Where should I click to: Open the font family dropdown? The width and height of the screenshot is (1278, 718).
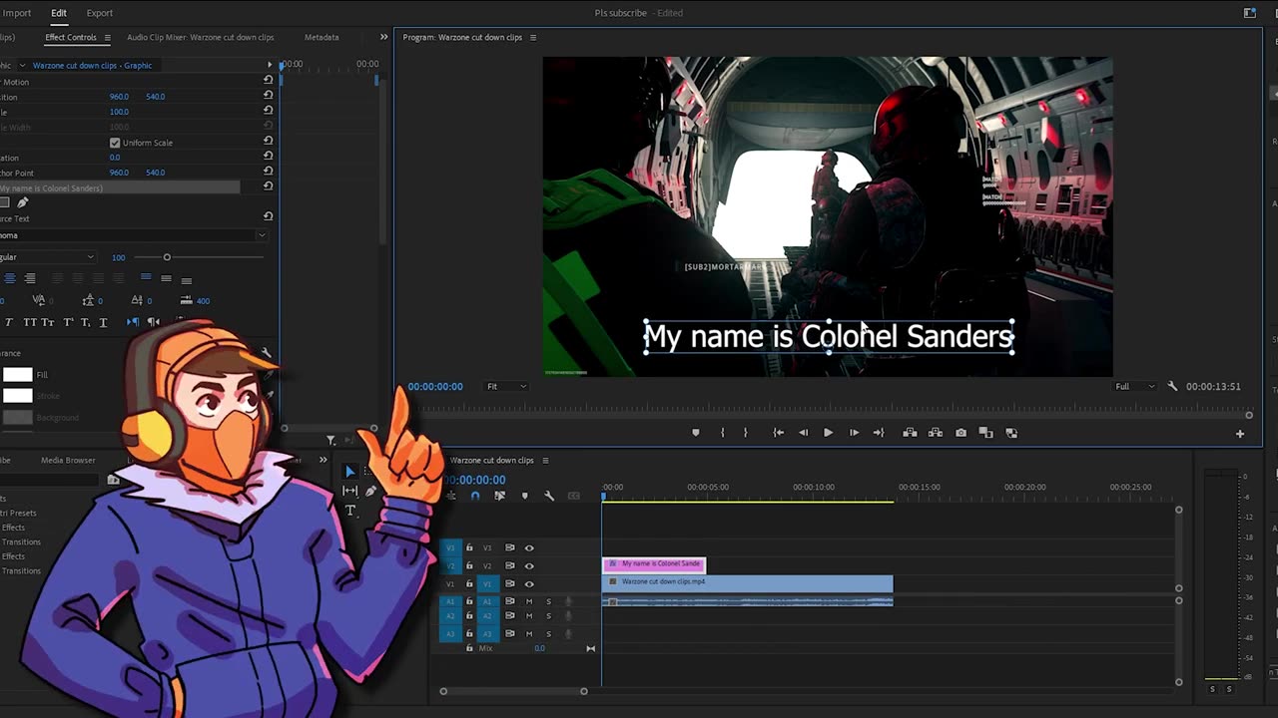pyautogui.click(x=134, y=235)
